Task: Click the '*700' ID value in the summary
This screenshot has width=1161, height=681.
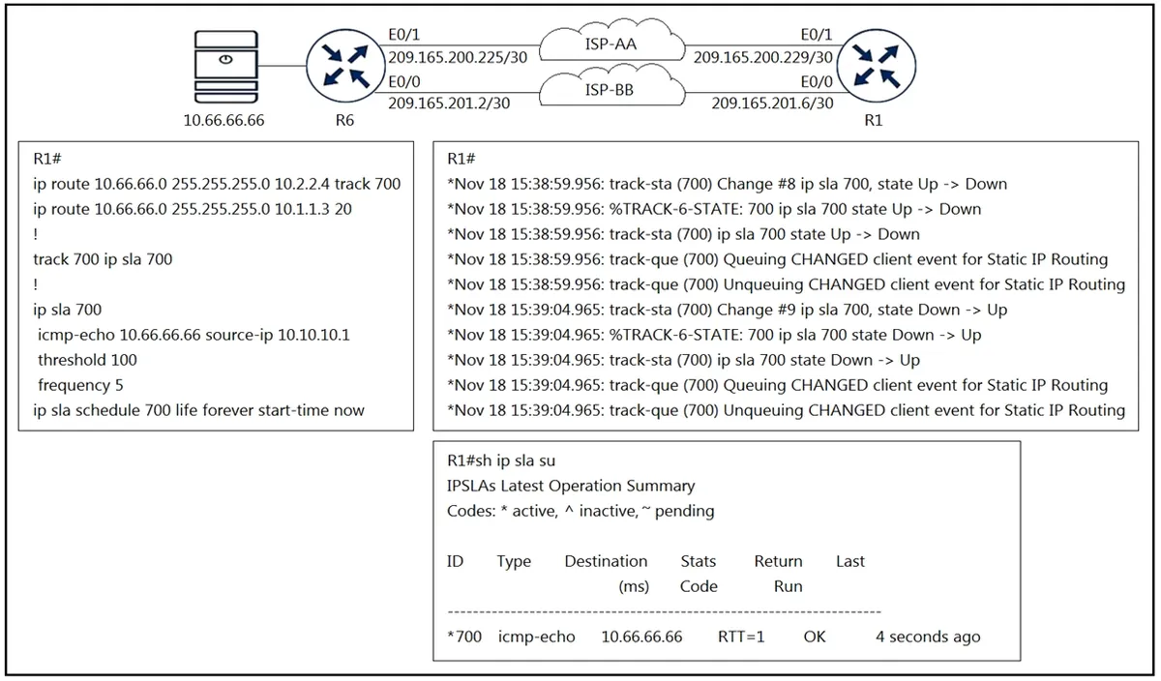Action: pyautogui.click(x=463, y=637)
